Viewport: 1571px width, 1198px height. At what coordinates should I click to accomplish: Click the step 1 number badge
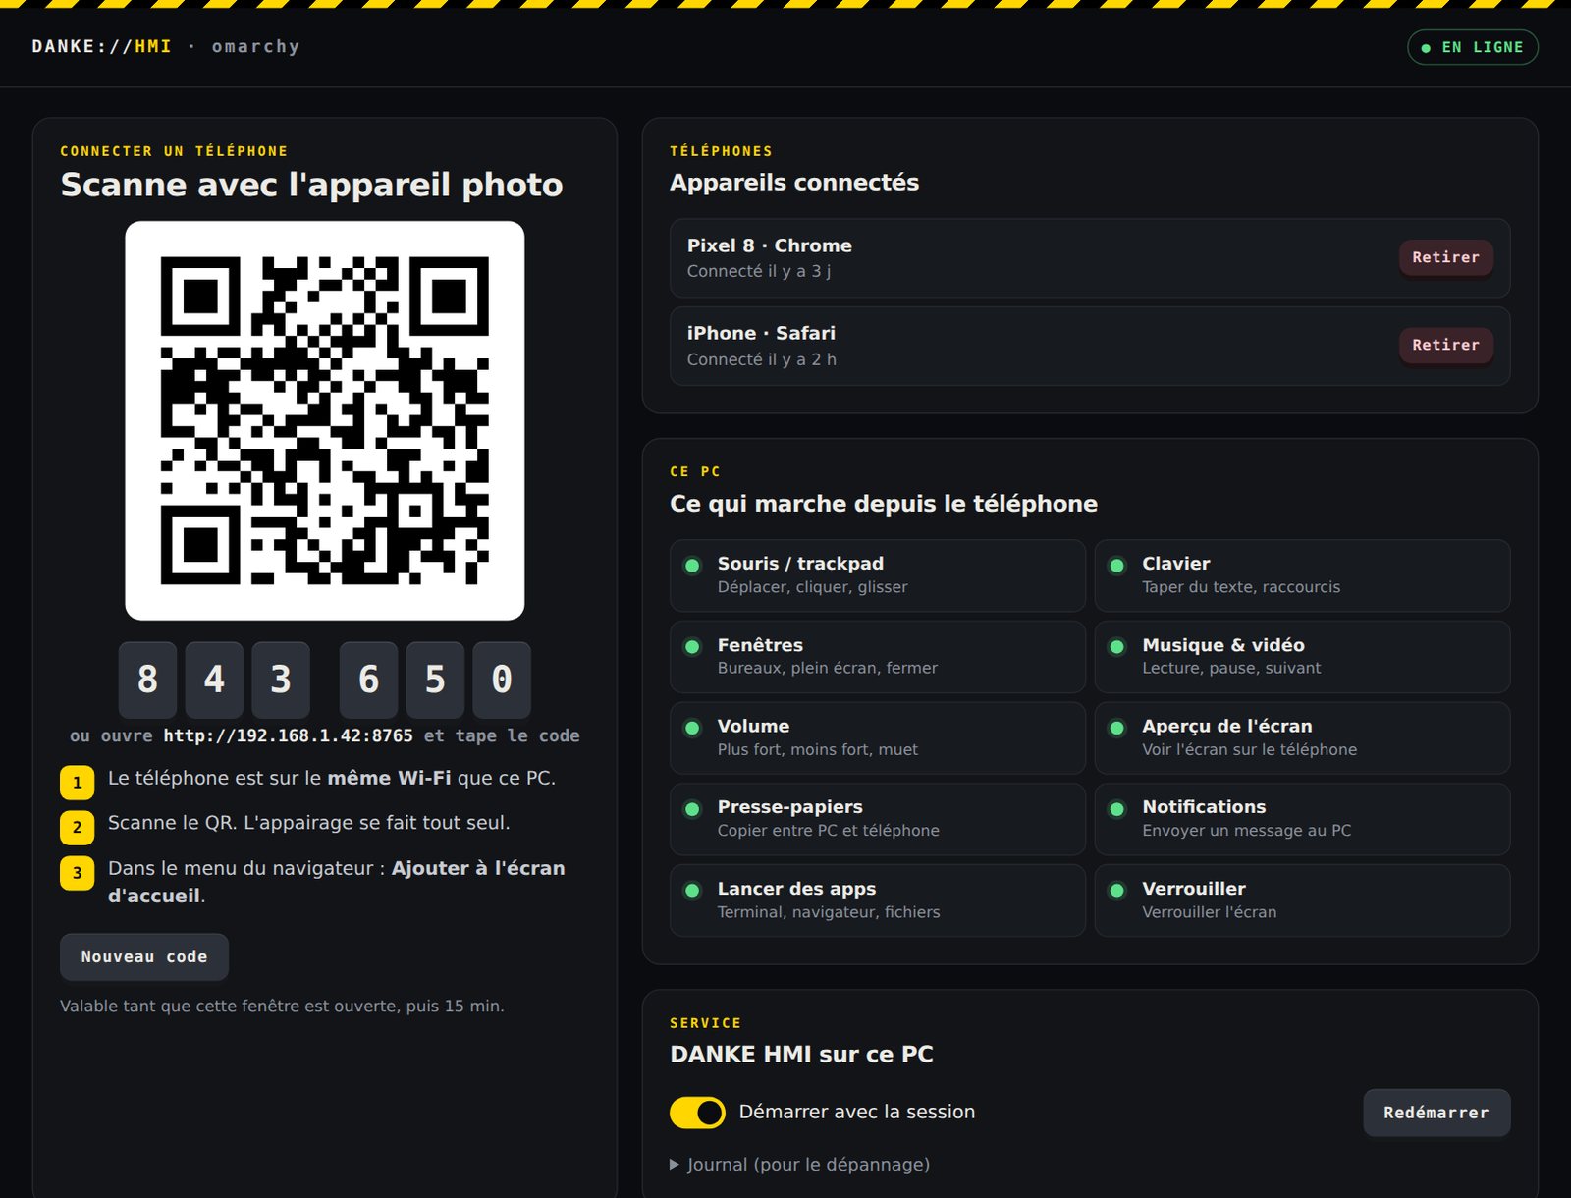pyautogui.click(x=77, y=783)
